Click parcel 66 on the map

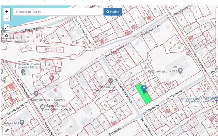coord(102,77)
